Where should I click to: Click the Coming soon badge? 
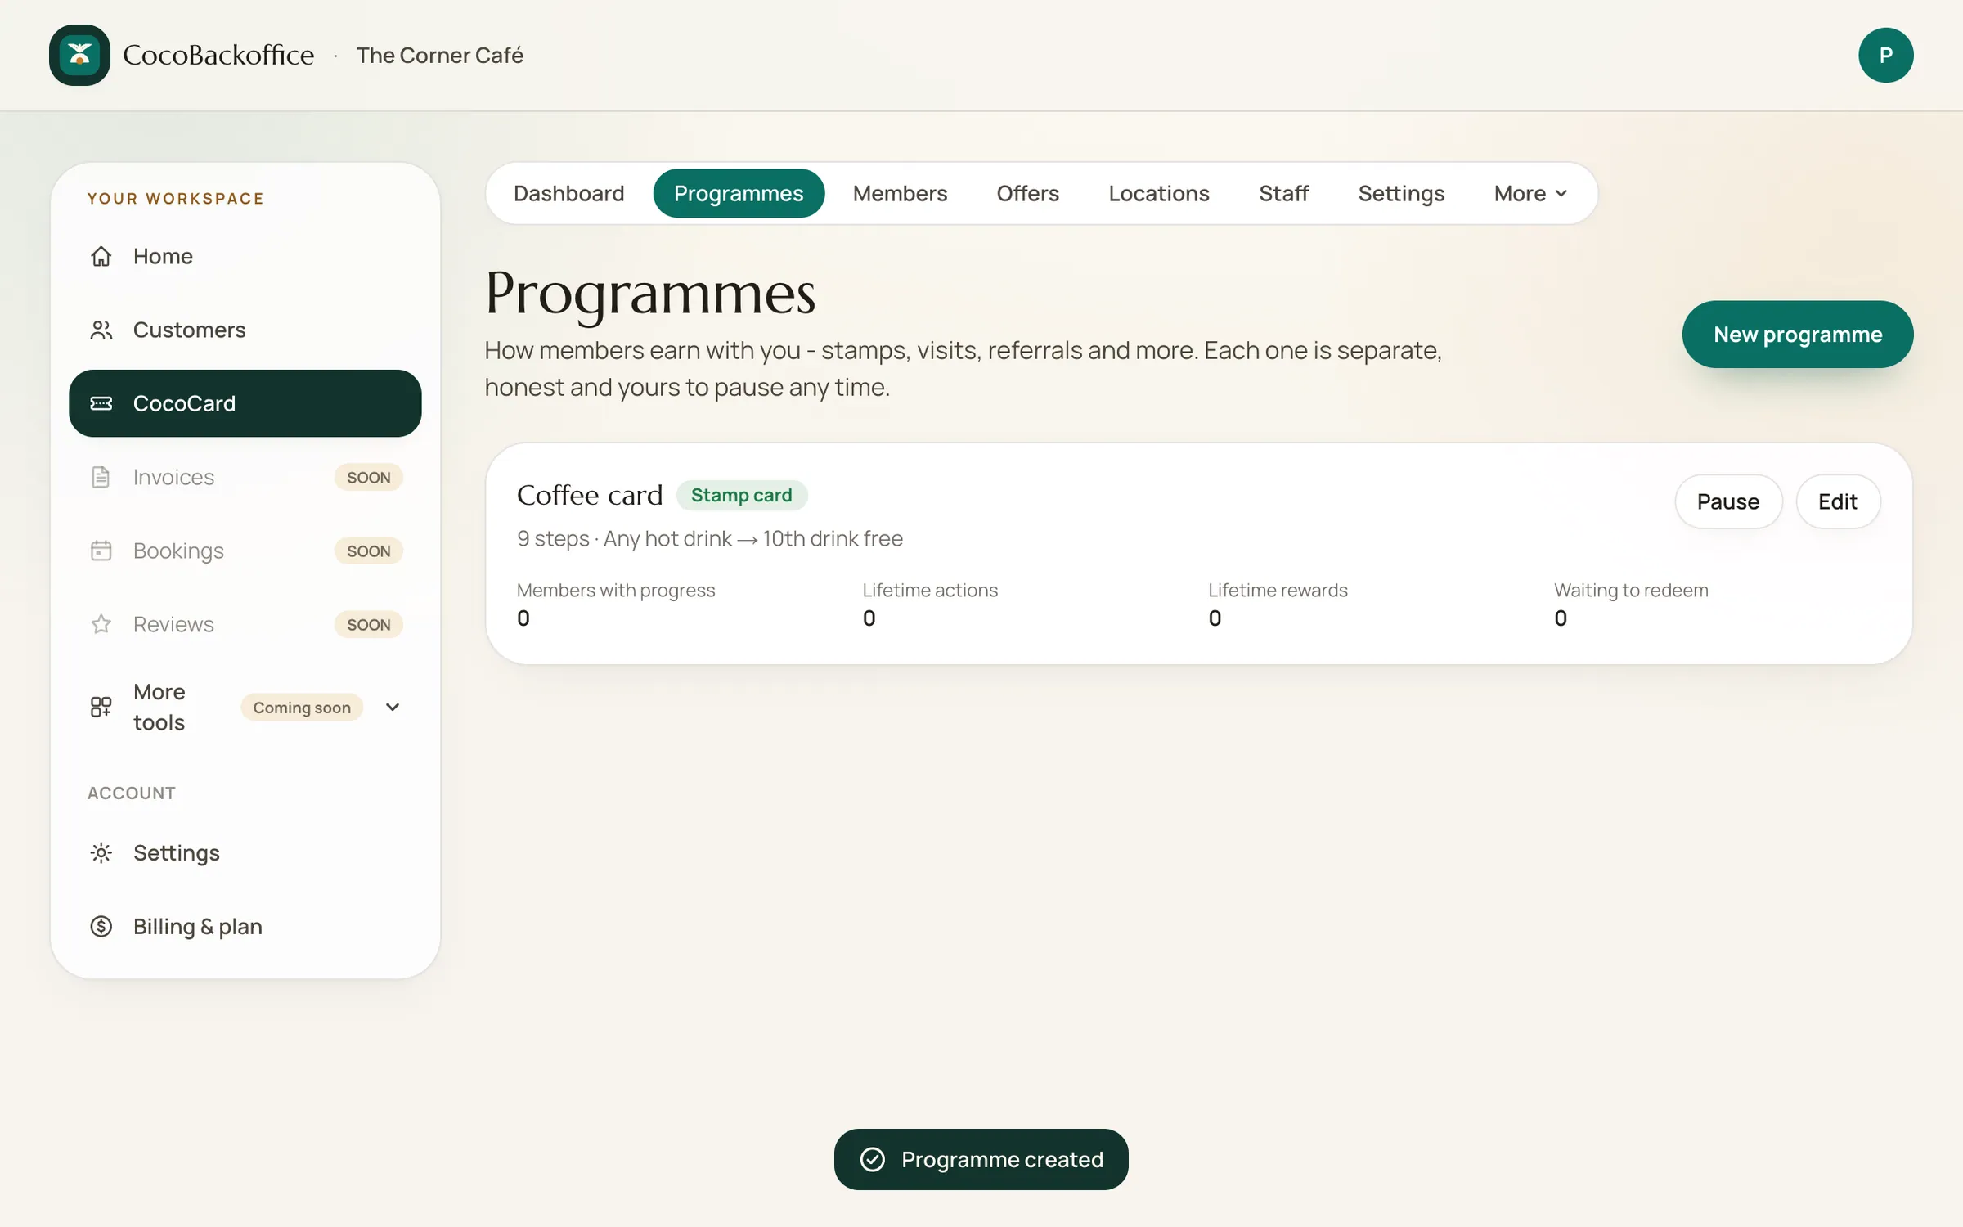pos(302,707)
